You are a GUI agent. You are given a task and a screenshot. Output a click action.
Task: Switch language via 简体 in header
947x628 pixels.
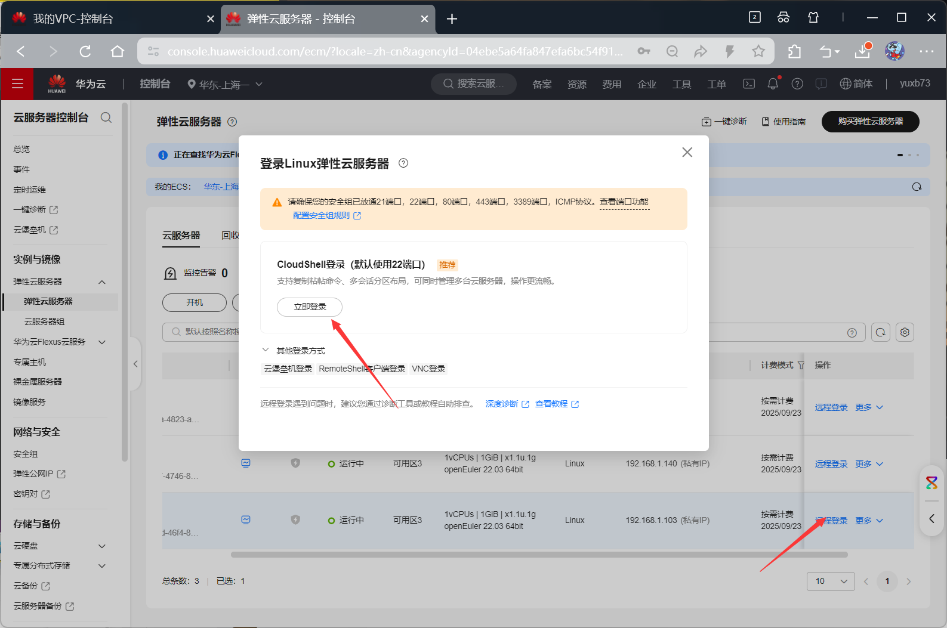click(856, 84)
